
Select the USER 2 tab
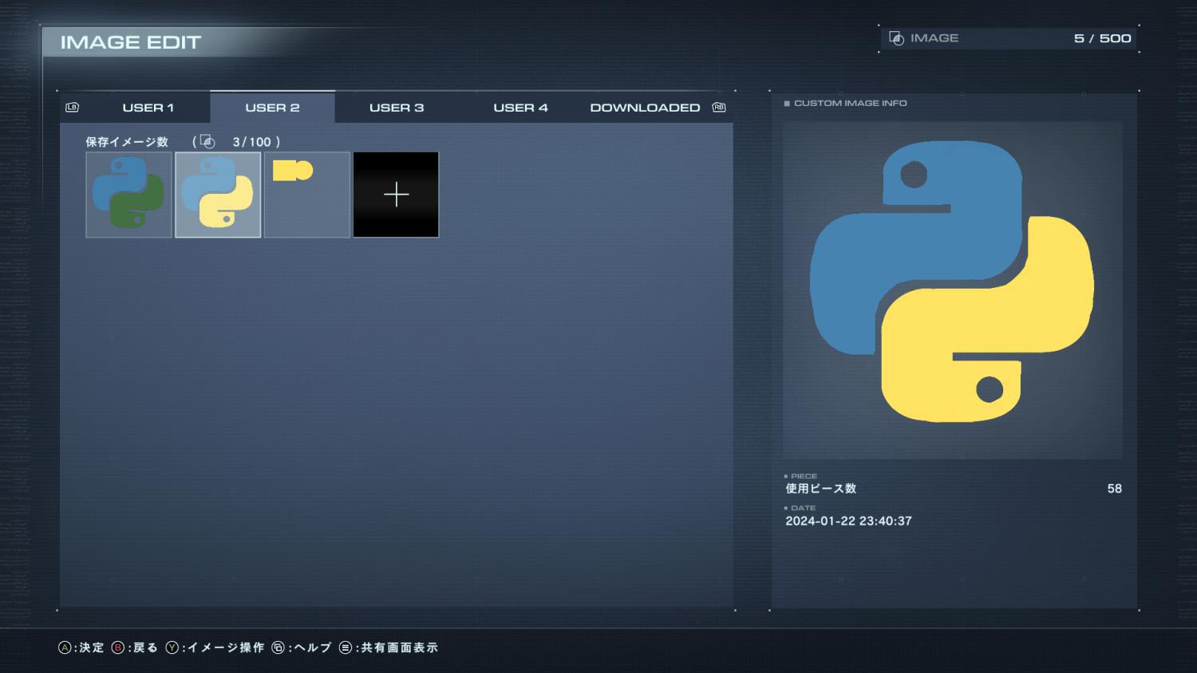(272, 108)
